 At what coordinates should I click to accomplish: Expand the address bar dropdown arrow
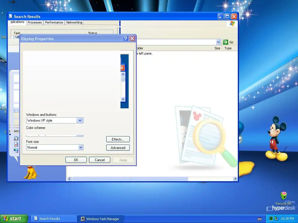218,42
